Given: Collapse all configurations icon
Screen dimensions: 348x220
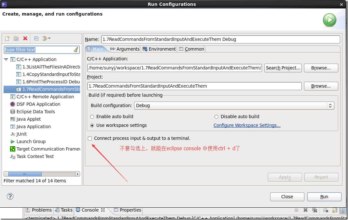Looking at the screenshot, I should click(36, 39).
